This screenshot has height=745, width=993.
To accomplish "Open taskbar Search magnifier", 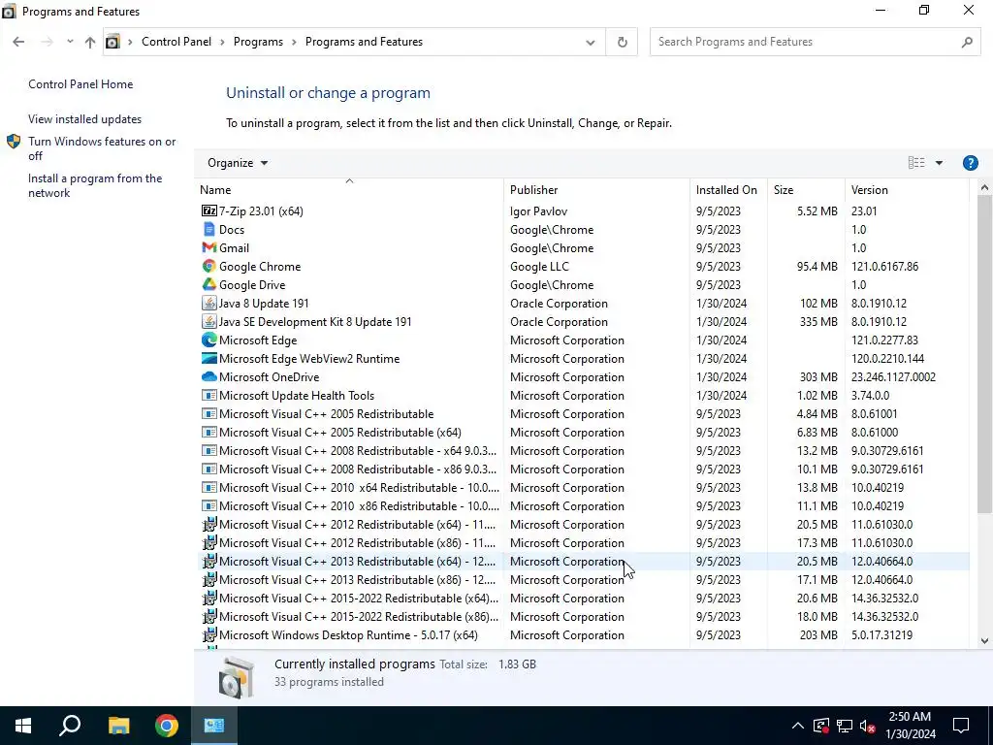I will tap(70, 726).
